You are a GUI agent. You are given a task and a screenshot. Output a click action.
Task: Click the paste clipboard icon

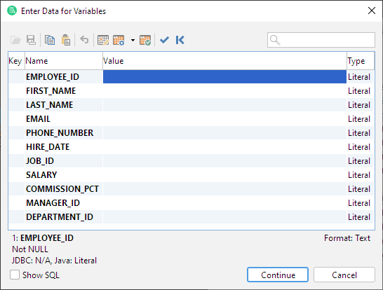66,40
